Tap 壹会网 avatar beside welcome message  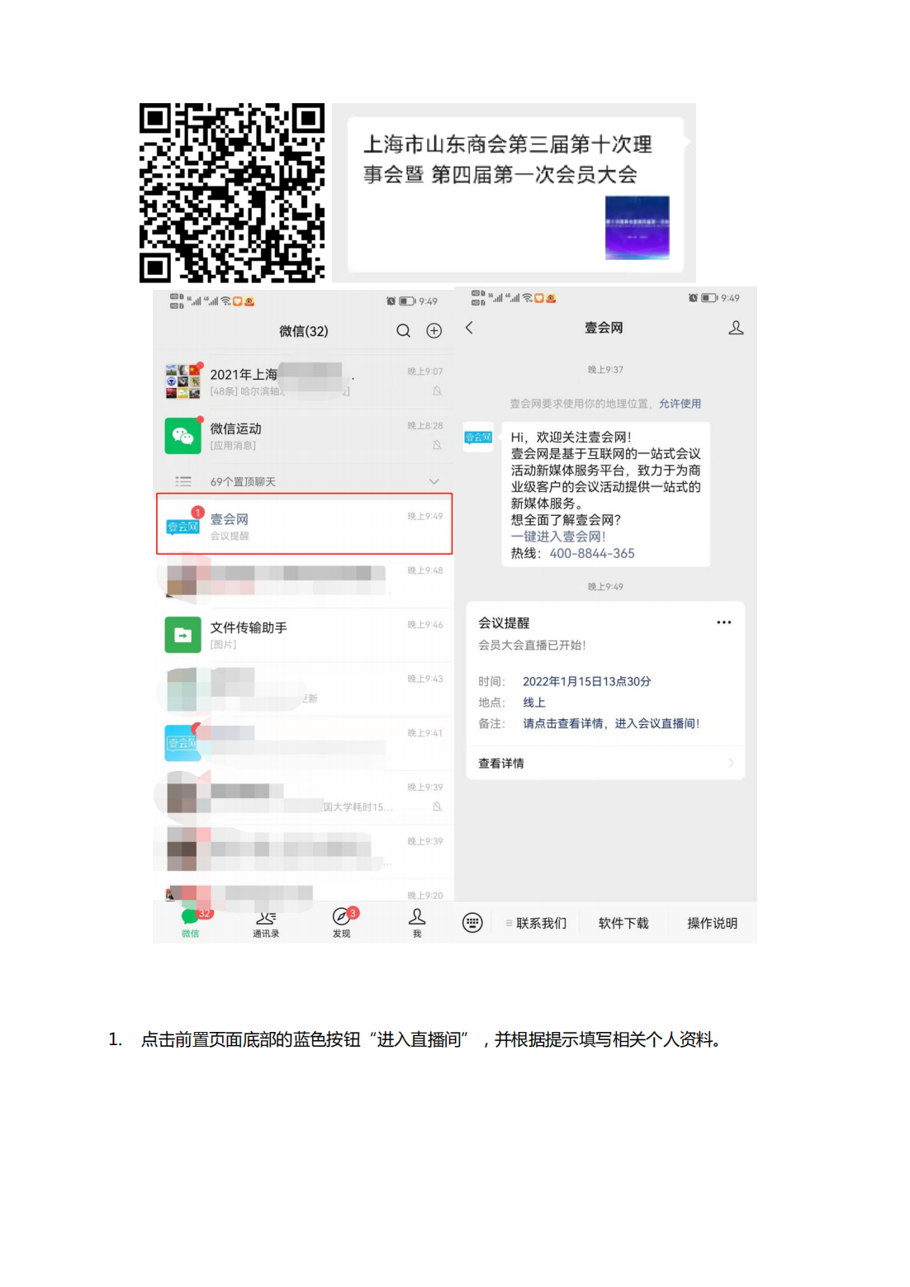[x=478, y=437]
